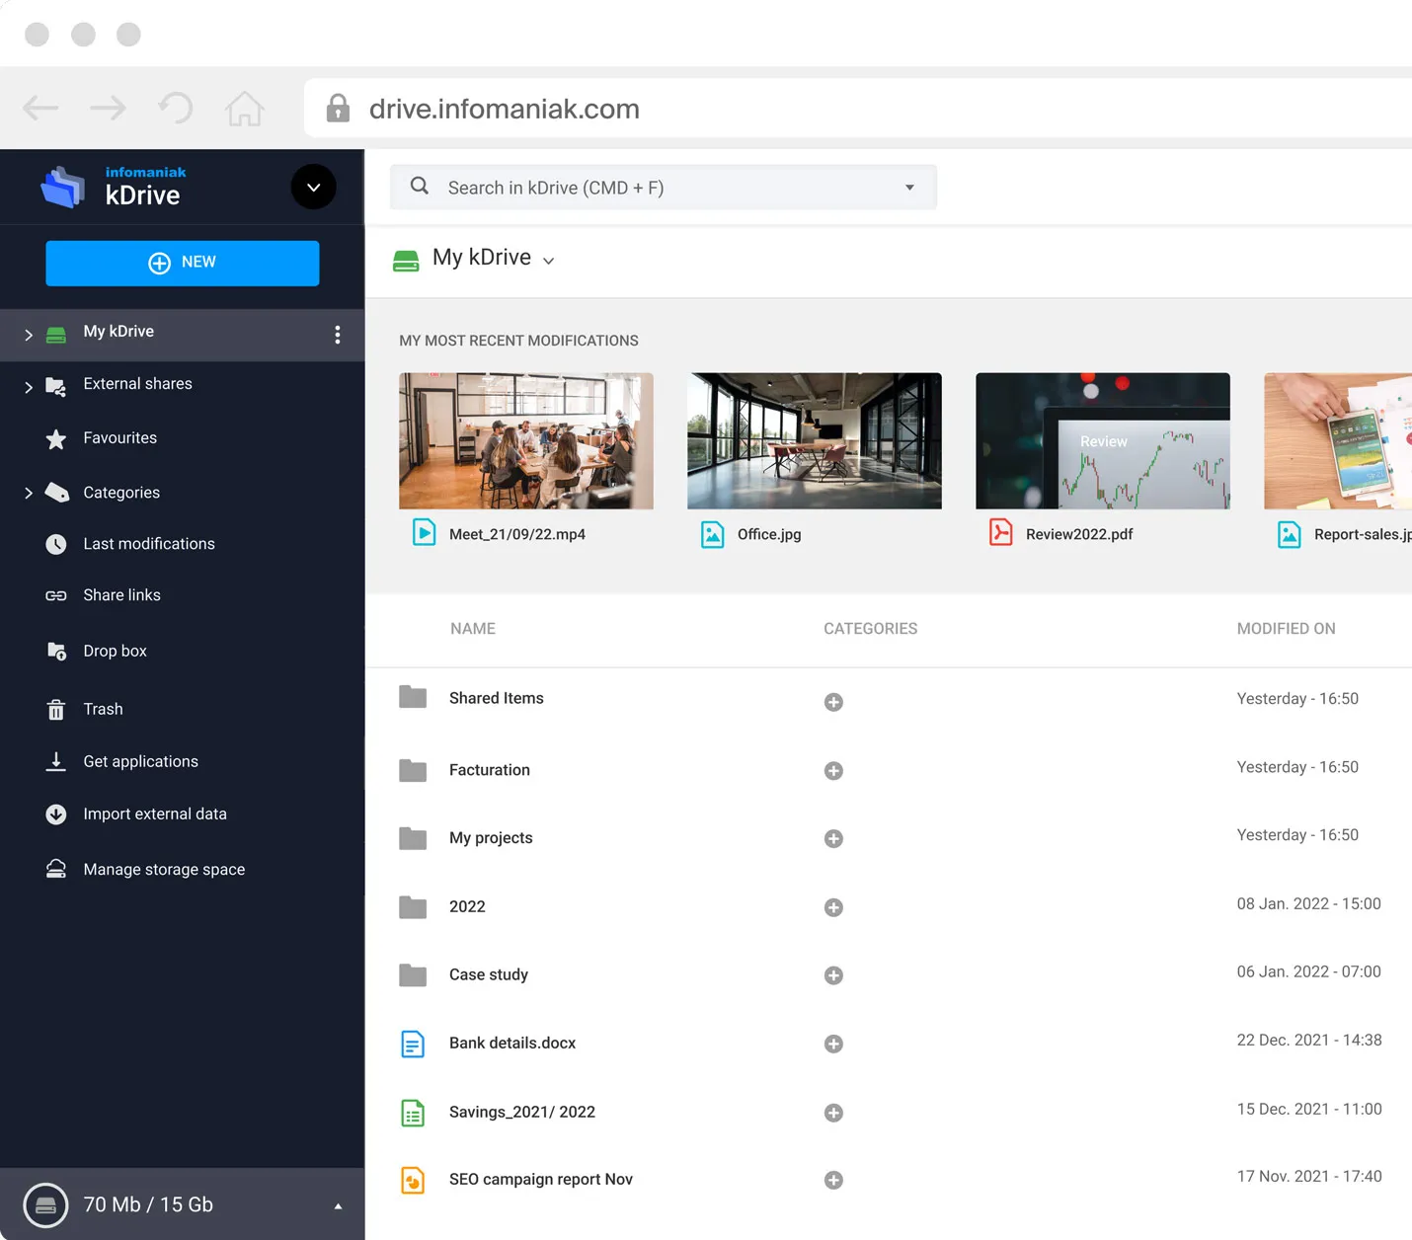This screenshot has height=1240, width=1412.
Task: Open the My projects folder
Action: [491, 838]
